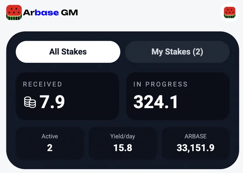
Task: Click the IN PROGRESS label
Action: coord(160,84)
